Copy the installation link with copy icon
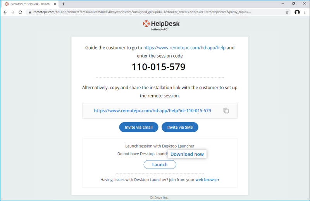The width and height of the screenshot is (310, 201). coord(226,111)
